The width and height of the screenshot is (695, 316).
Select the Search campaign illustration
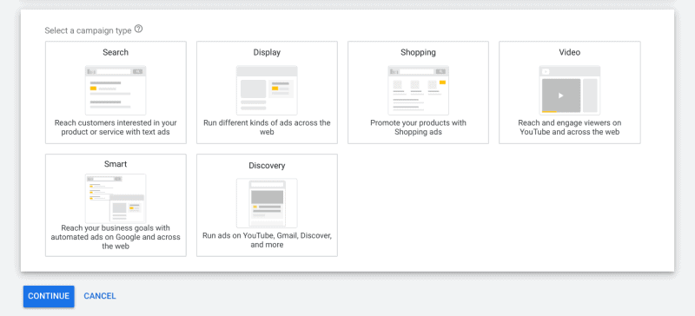click(116, 90)
